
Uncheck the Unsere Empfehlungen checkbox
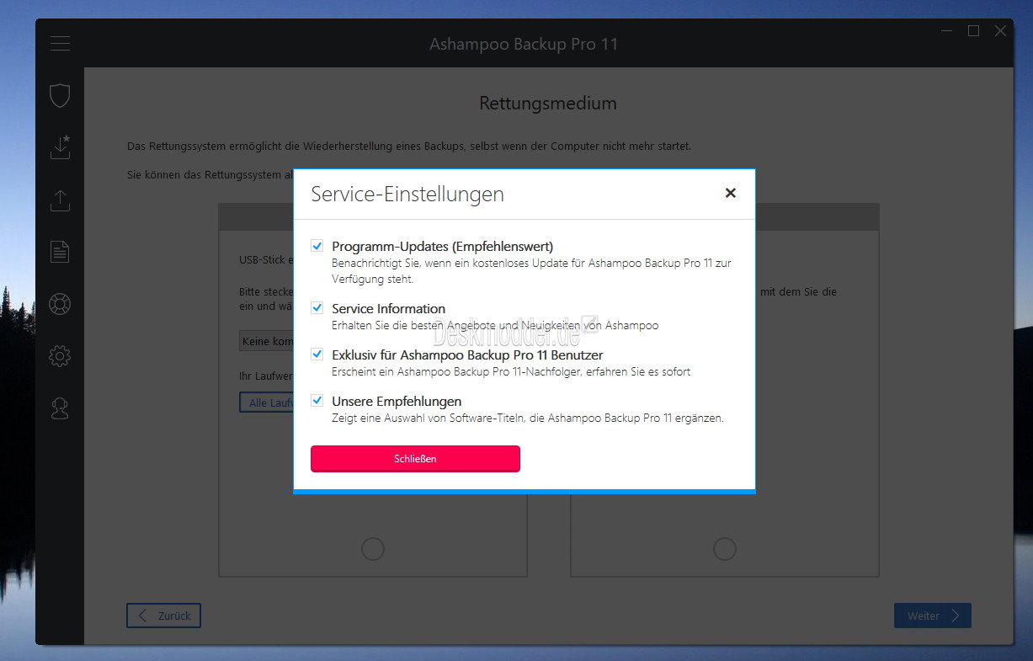317,401
